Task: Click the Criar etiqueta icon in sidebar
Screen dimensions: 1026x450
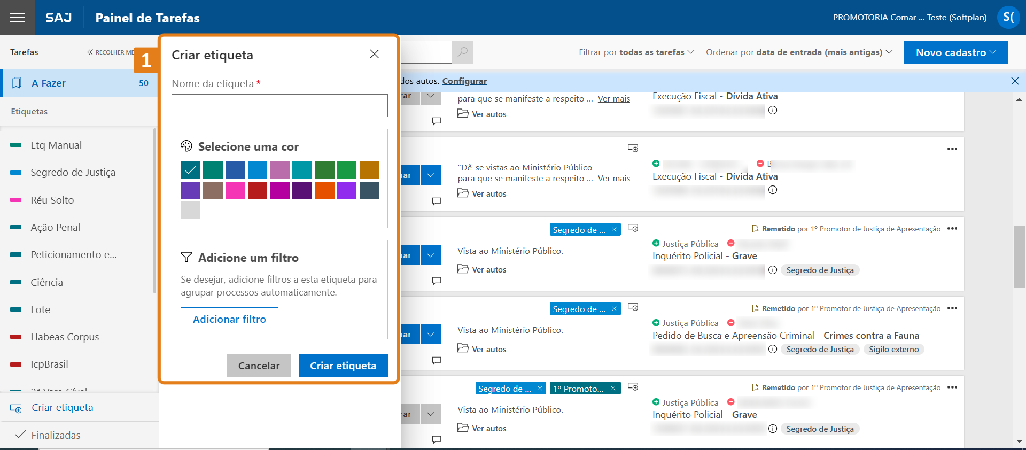Action: tap(16, 408)
